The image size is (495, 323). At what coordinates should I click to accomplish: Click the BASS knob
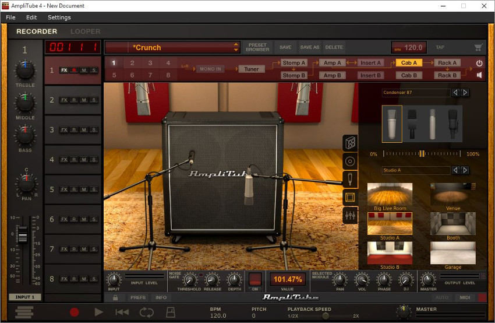25,136
